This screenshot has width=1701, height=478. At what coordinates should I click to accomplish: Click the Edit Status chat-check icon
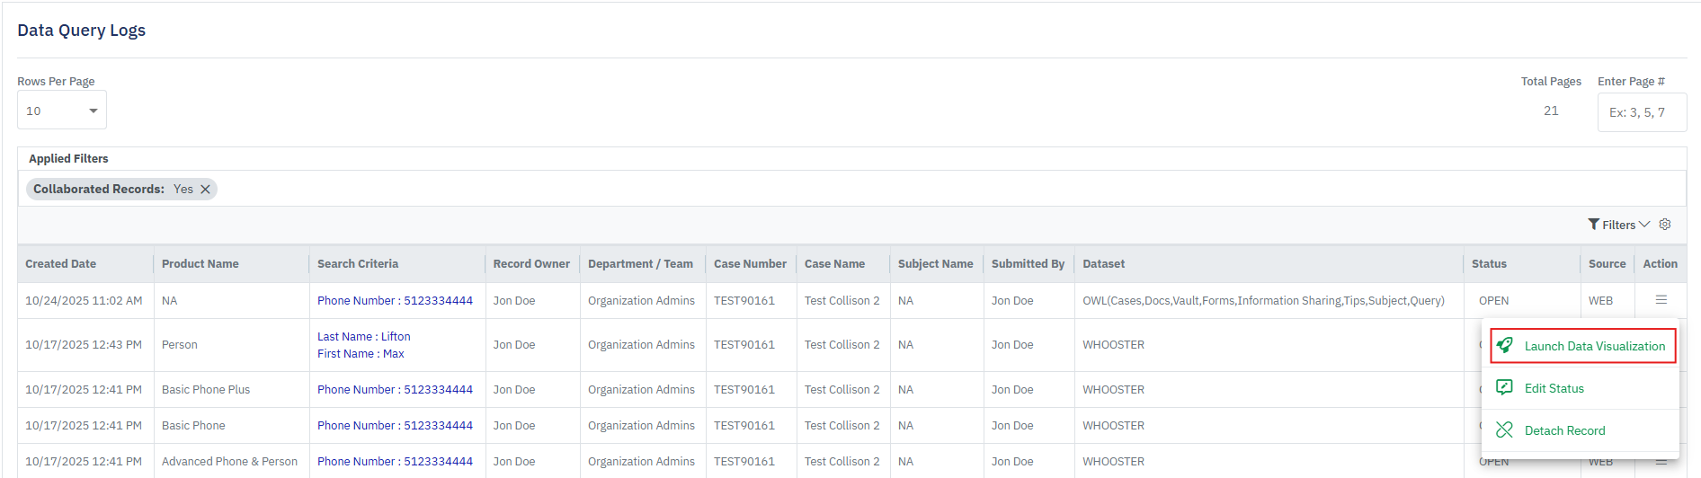(1504, 388)
